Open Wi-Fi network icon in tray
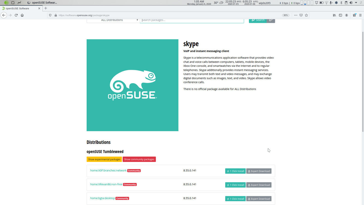This screenshot has width=364, height=205. tap(326, 3)
